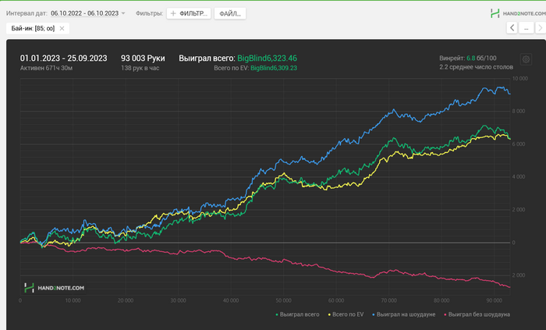Click the 10 000 y-axis label
The width and height of the screenshot is (546, 330).
tap(519, 78)
